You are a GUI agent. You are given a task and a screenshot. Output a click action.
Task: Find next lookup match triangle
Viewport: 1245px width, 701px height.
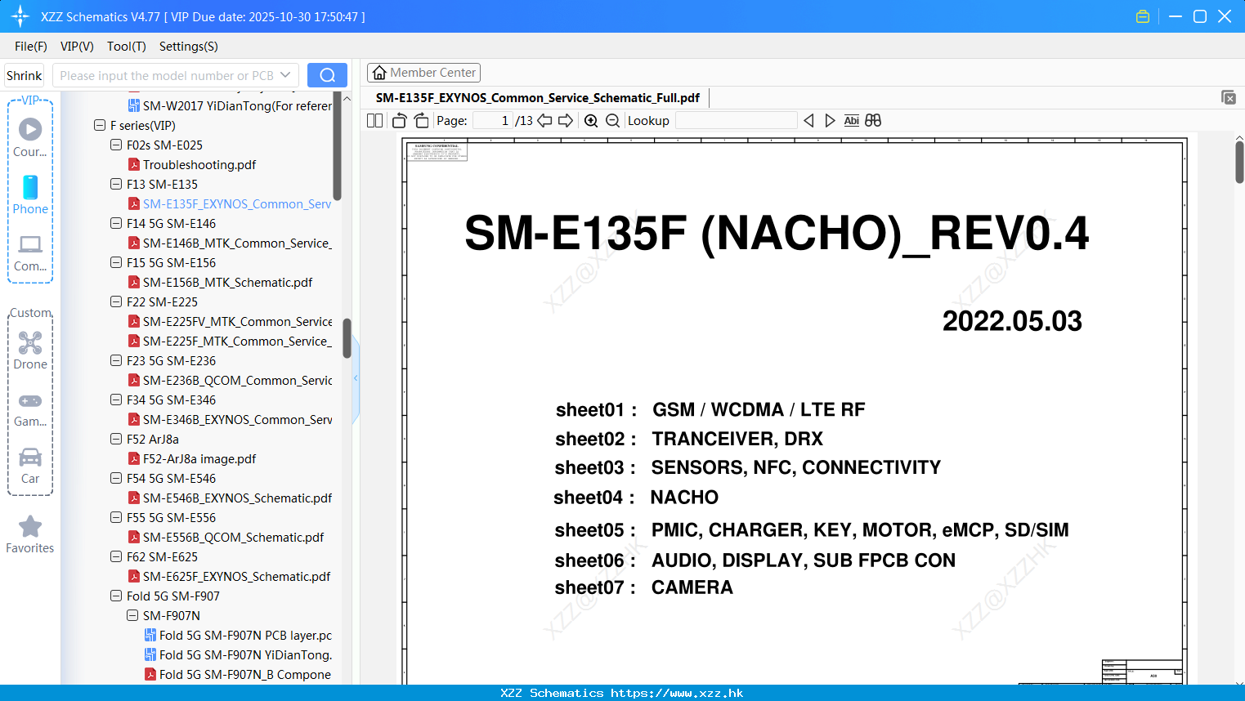(x=830, y=121)
